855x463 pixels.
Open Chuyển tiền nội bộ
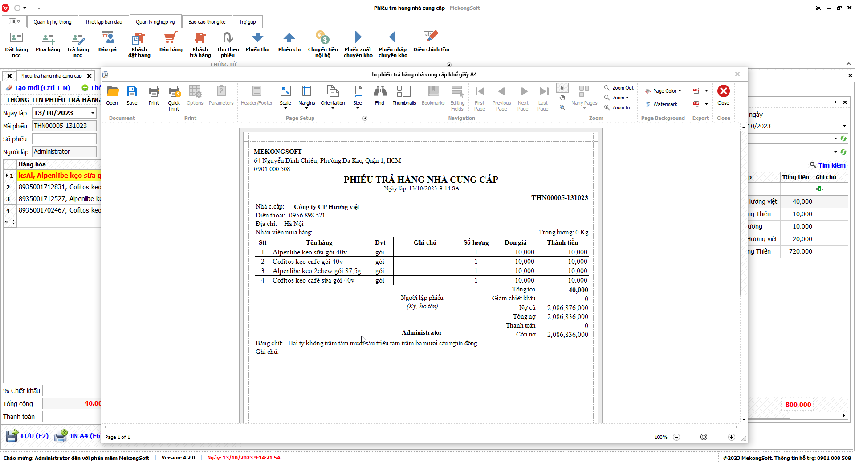[323, 45]
